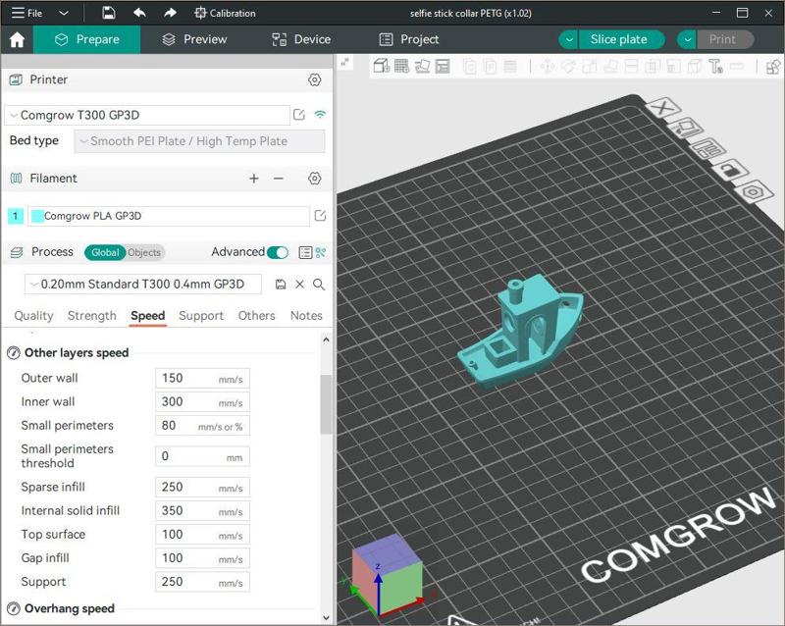Search process settings
The width and height of the screenshot is (785, 626).
click(x=318, y=285)
